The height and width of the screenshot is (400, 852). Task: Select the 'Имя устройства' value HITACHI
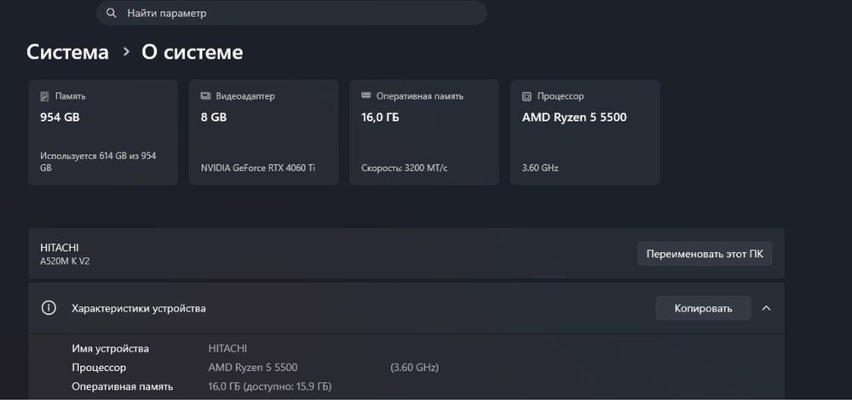click(x=228, y=348)
